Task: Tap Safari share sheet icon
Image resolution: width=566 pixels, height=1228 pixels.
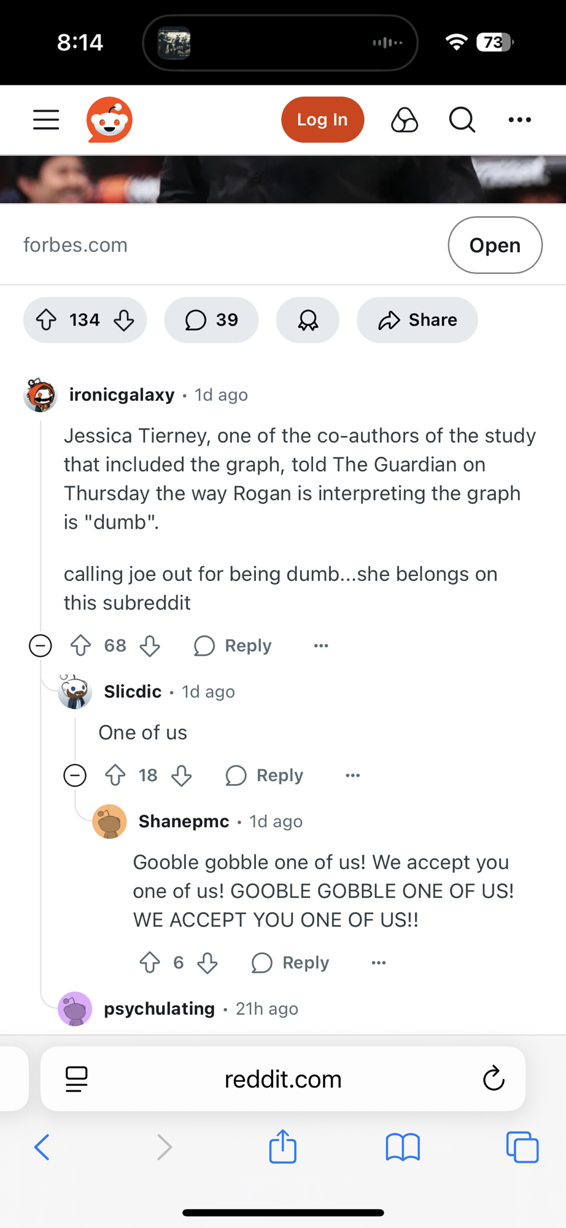Action: coord(283,1146)
